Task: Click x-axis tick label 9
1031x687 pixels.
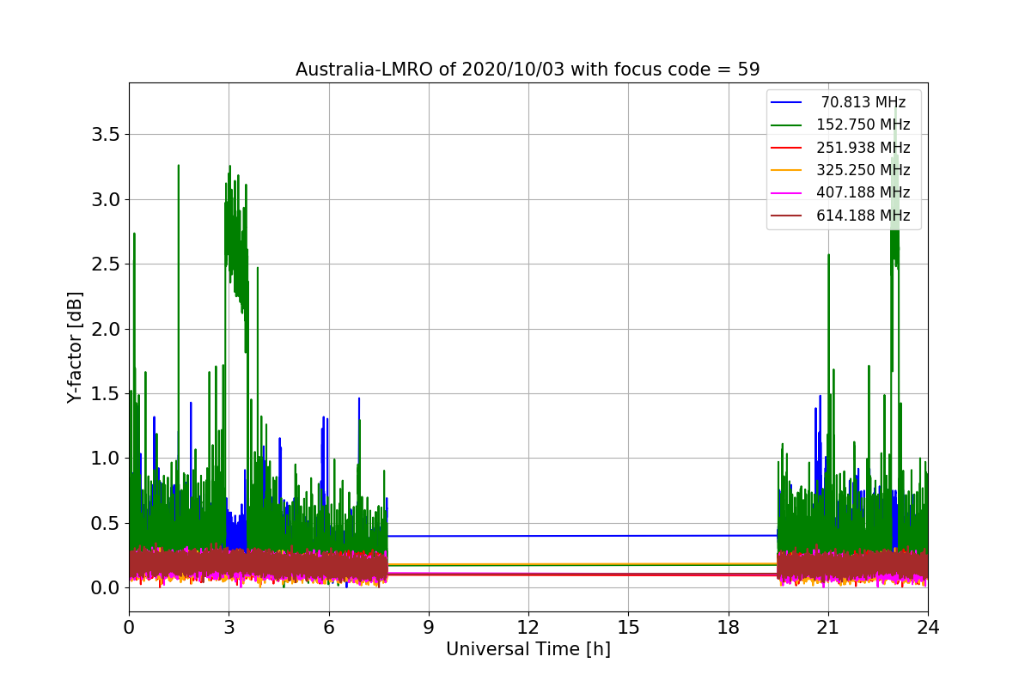Action: tap(429, 628)
